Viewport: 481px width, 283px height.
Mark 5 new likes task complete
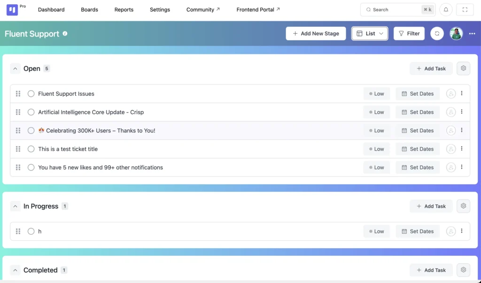coord(31,168)
